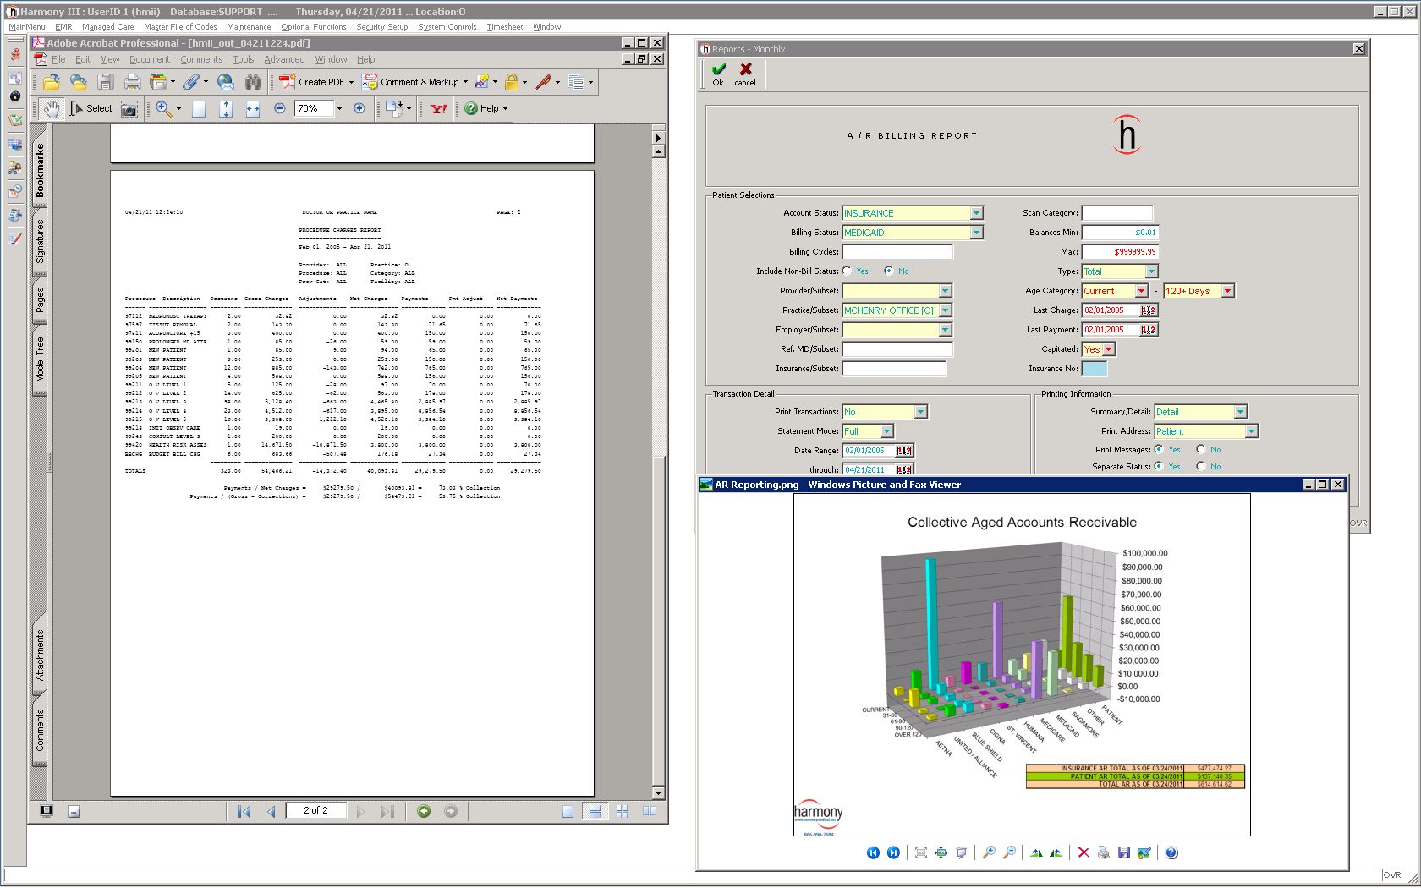Open Acrobat zoom percentage dropdown arrow
This screenshot has height=888, width=1421.
click(x=339, y=108)
